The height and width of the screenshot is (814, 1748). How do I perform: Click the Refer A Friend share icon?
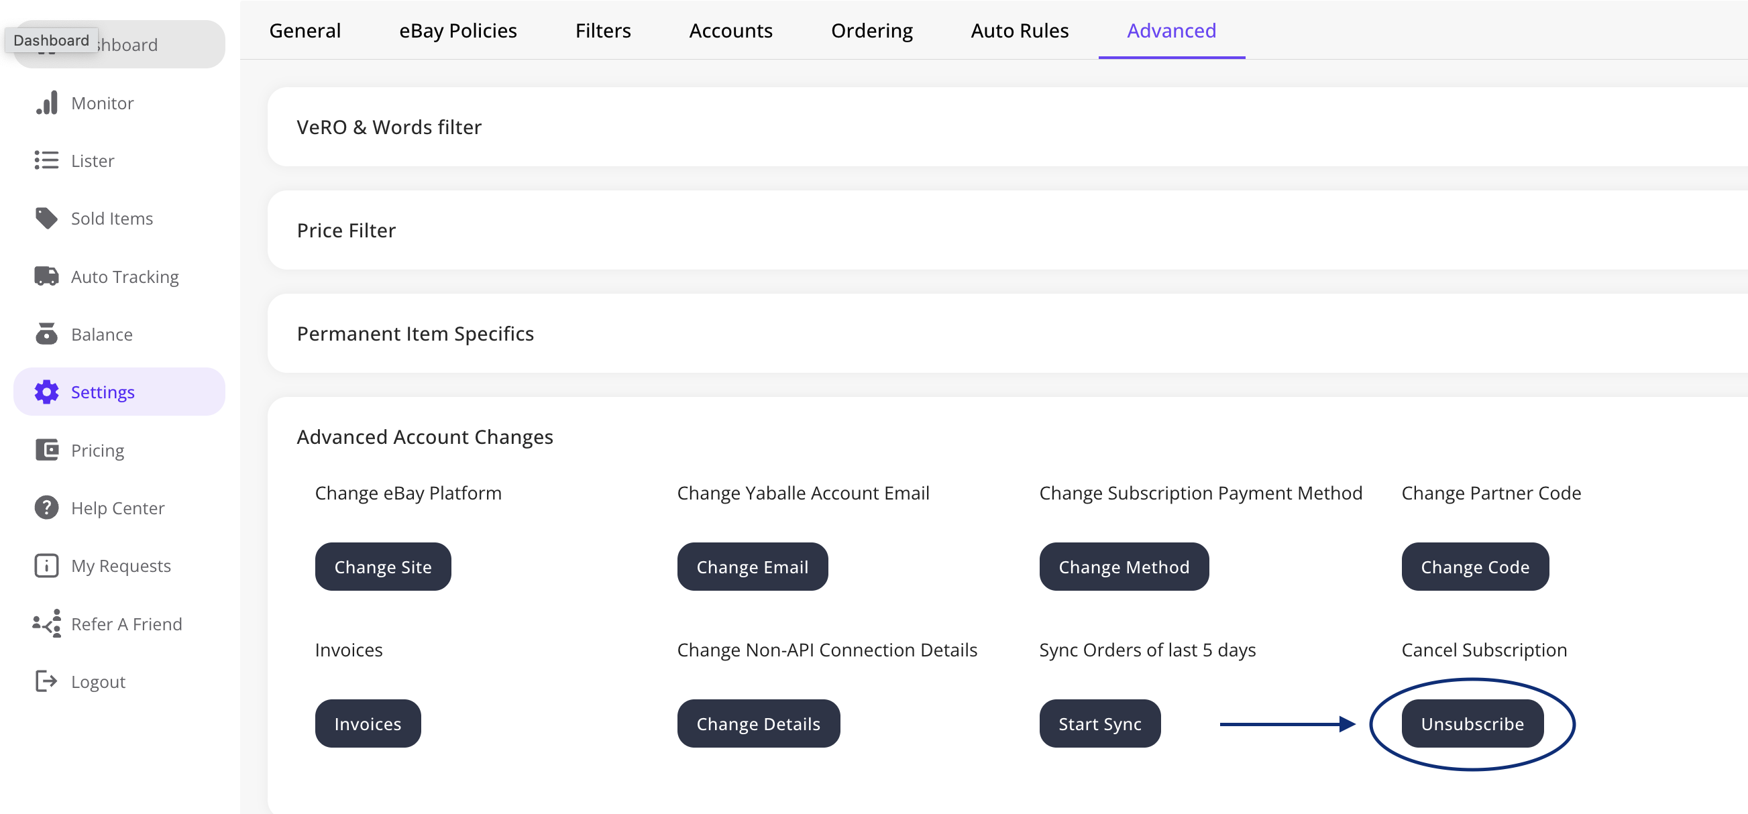click(x=46, y=624)
